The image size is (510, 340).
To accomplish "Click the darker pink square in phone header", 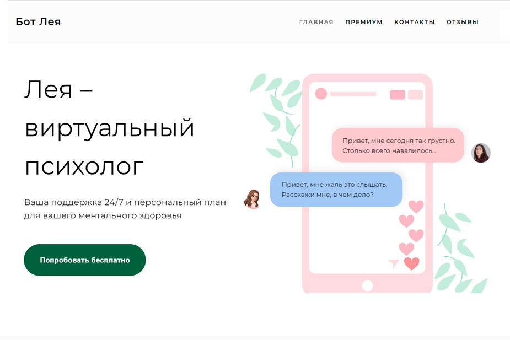I will 398,95.
